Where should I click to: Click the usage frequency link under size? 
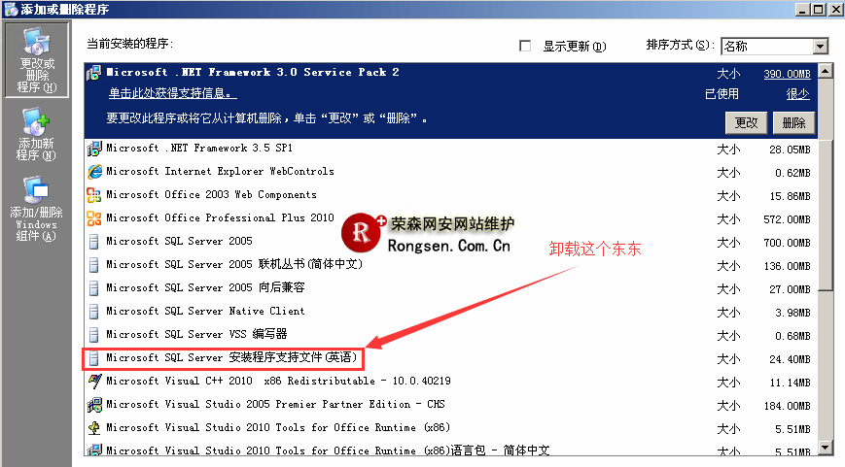coord(797,94)
